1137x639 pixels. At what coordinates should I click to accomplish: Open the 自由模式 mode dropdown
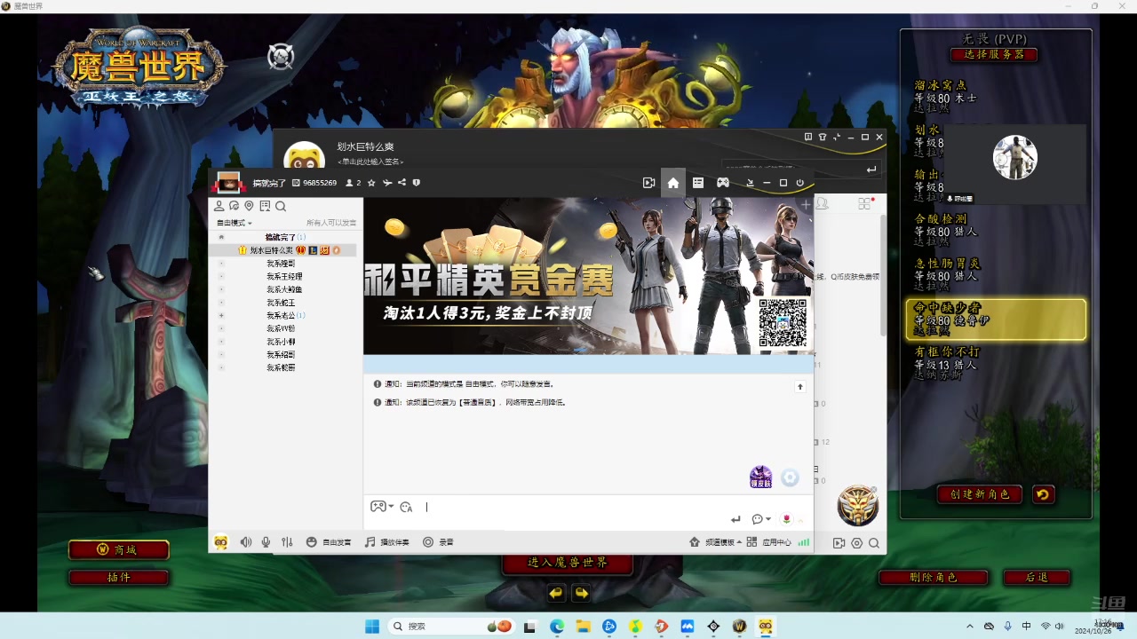[x=235, y=223]
